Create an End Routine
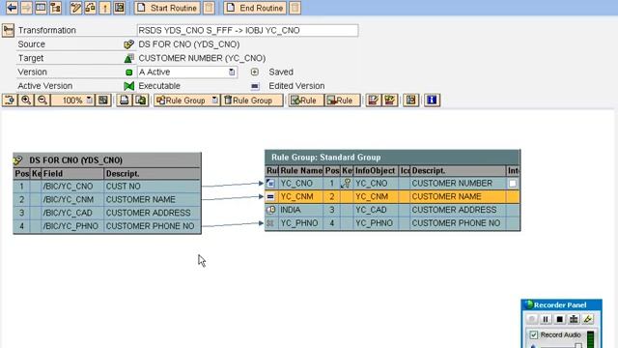618x348 pixels. (x=255, y=8)
